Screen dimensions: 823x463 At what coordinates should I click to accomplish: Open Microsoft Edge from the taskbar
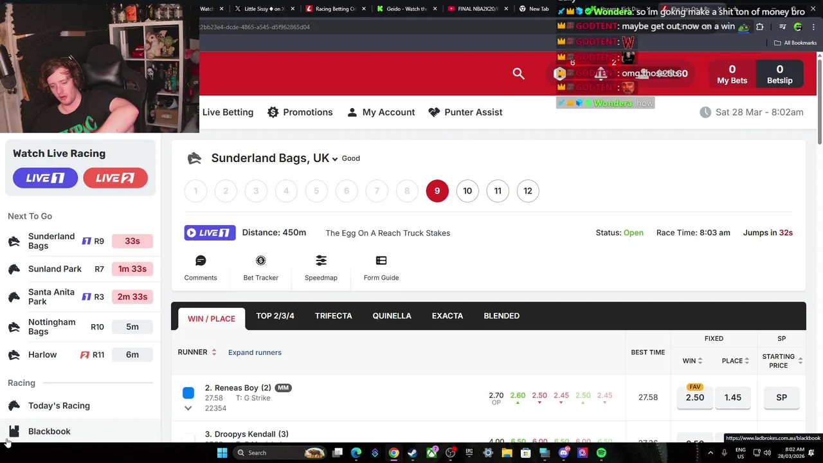(x=356, y=453)
